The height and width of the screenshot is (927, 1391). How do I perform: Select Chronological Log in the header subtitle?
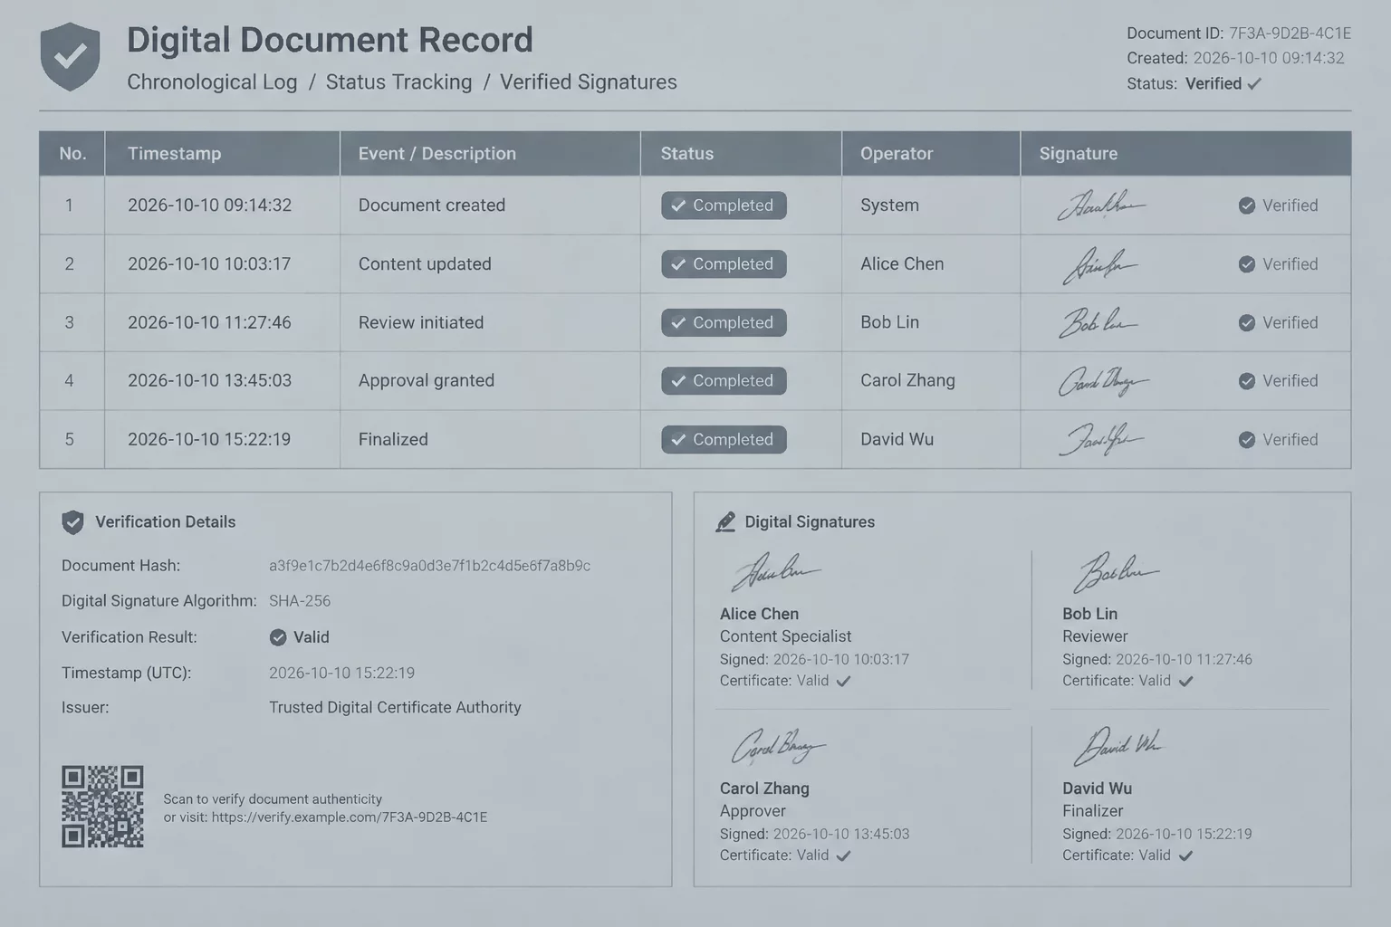[212, 82]
